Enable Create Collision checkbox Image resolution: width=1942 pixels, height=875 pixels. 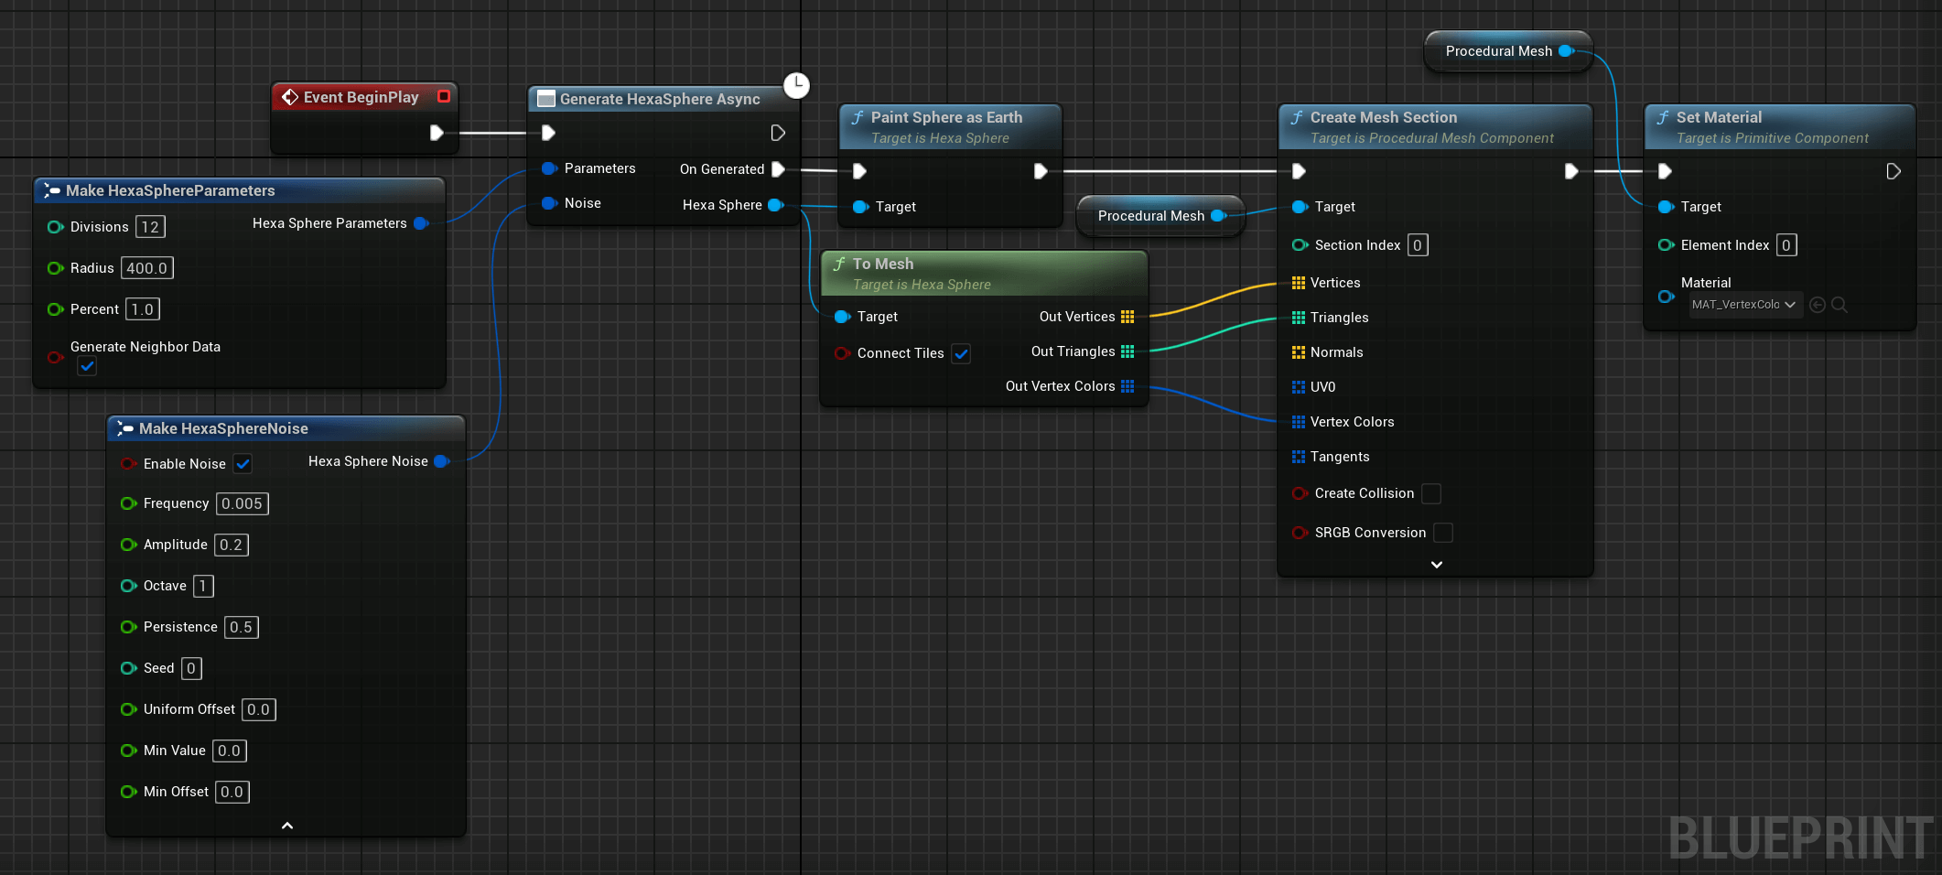click(x=1431, y=493)
